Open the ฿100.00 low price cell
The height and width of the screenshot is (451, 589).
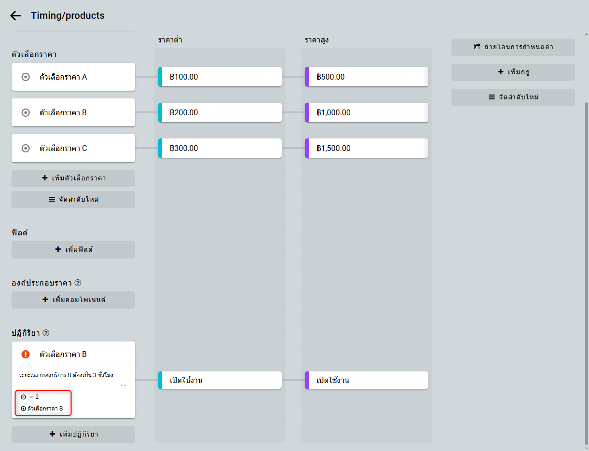(221, 77)
